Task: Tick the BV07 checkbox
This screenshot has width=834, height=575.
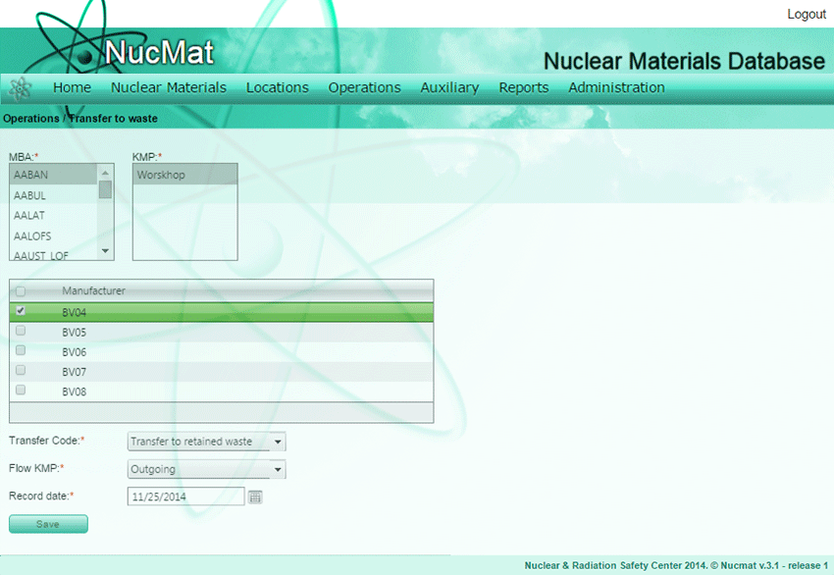Action: pyautogui.click(x=21, y=371)
